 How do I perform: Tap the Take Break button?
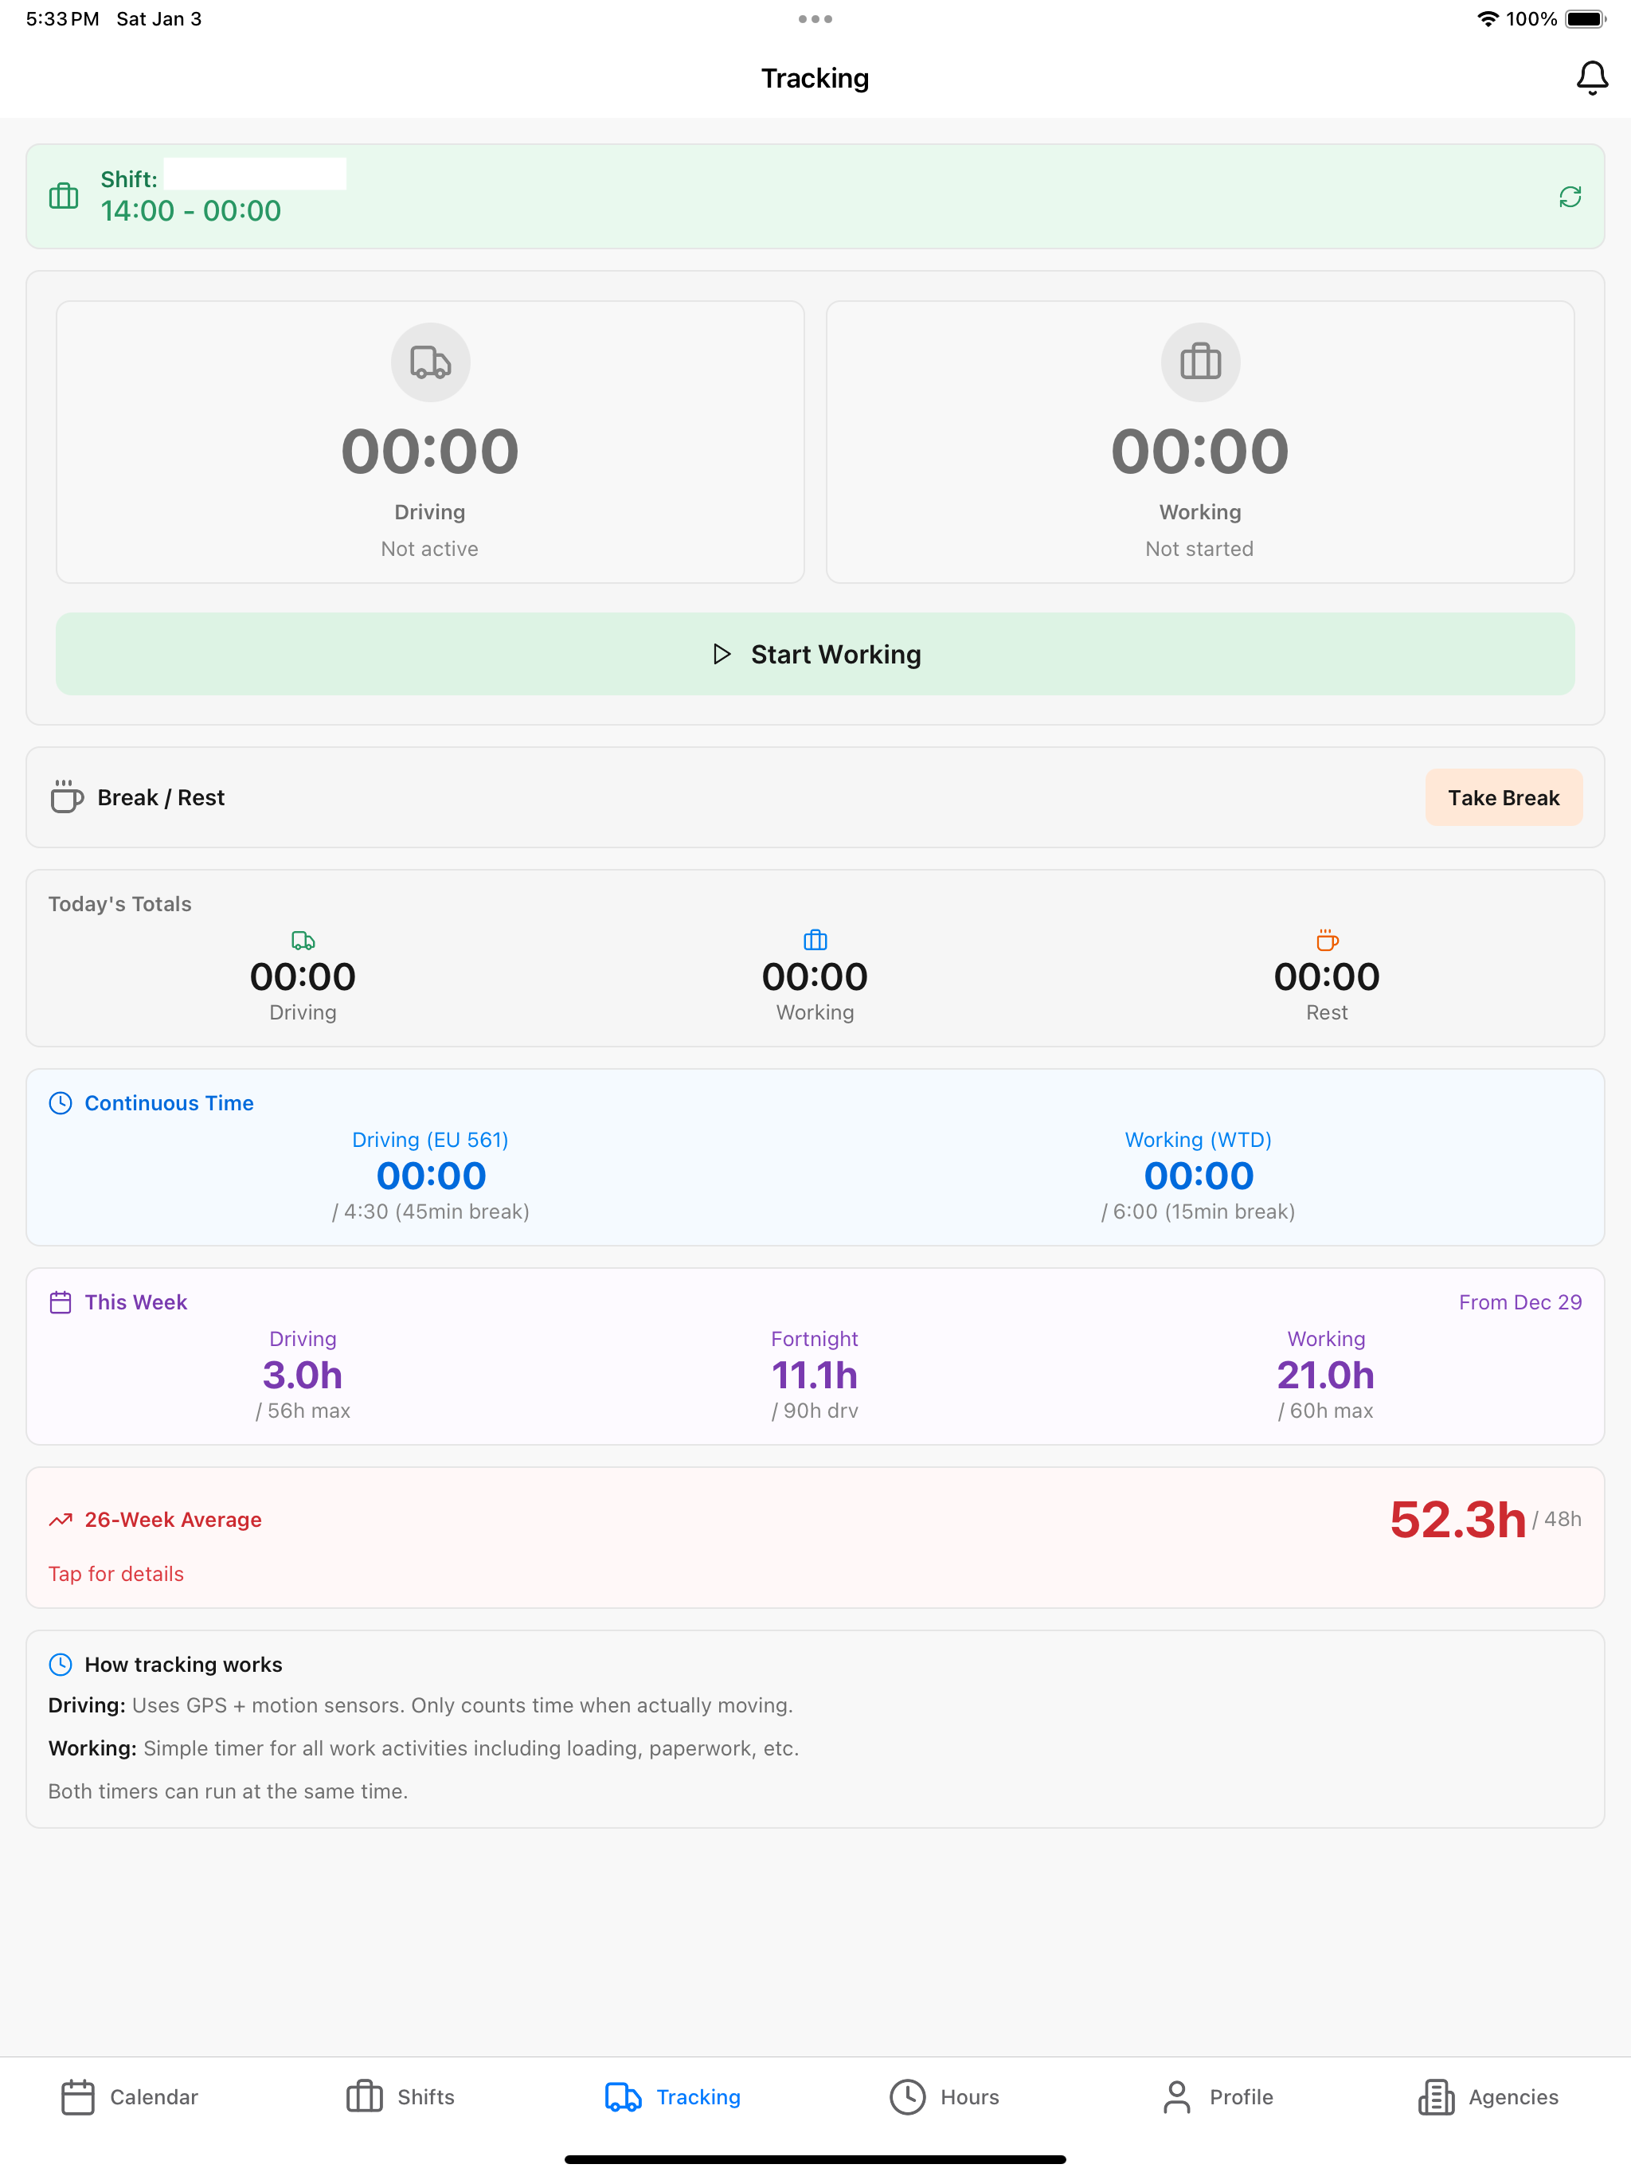click(x=1503, y=798)
